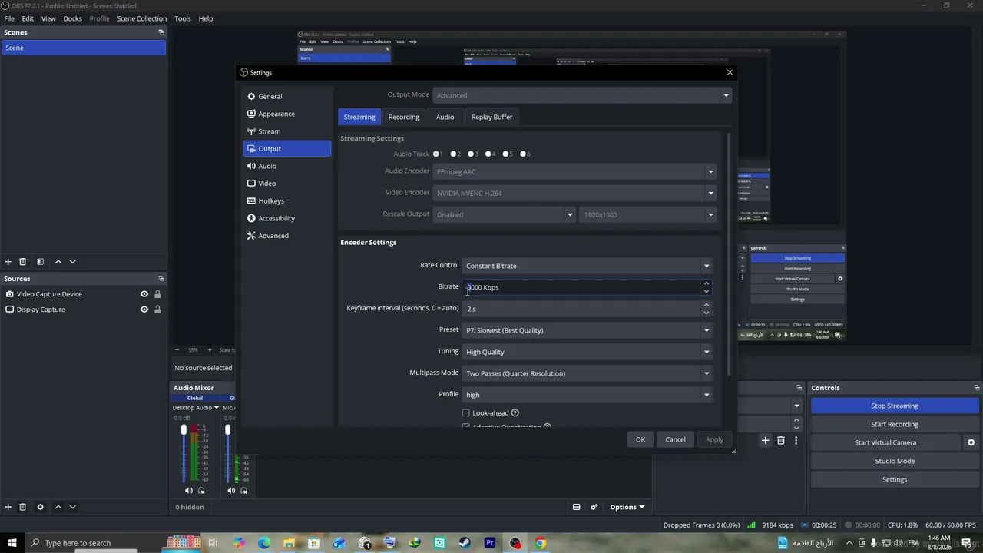Enable the Look-ahead checkbox
Screen dimensions: 983x553
tap(465, 413)
